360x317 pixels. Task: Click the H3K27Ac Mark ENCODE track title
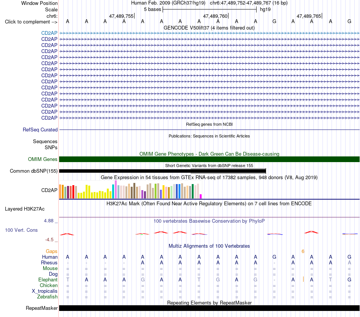pyautogui.click(x=209, y=204)
